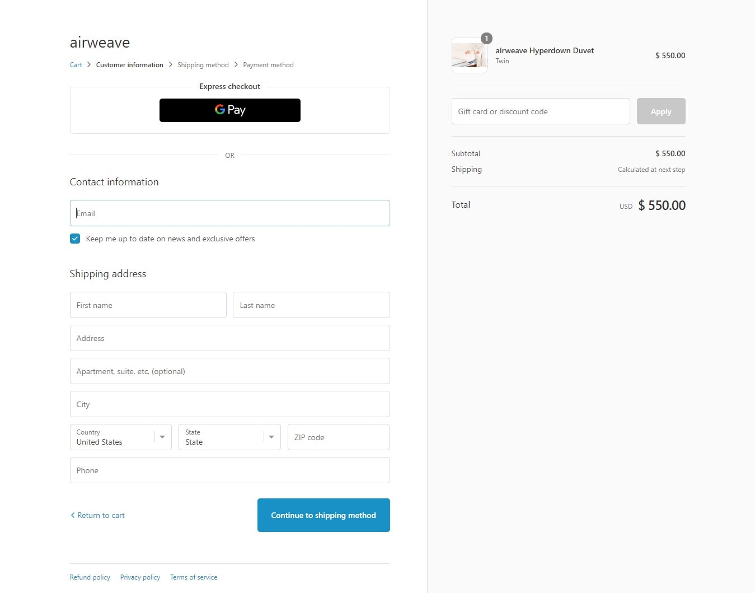The height and width of the screenshot is (593, 755).
Task: Click the Phone field
Action: [x=229, y=470]
